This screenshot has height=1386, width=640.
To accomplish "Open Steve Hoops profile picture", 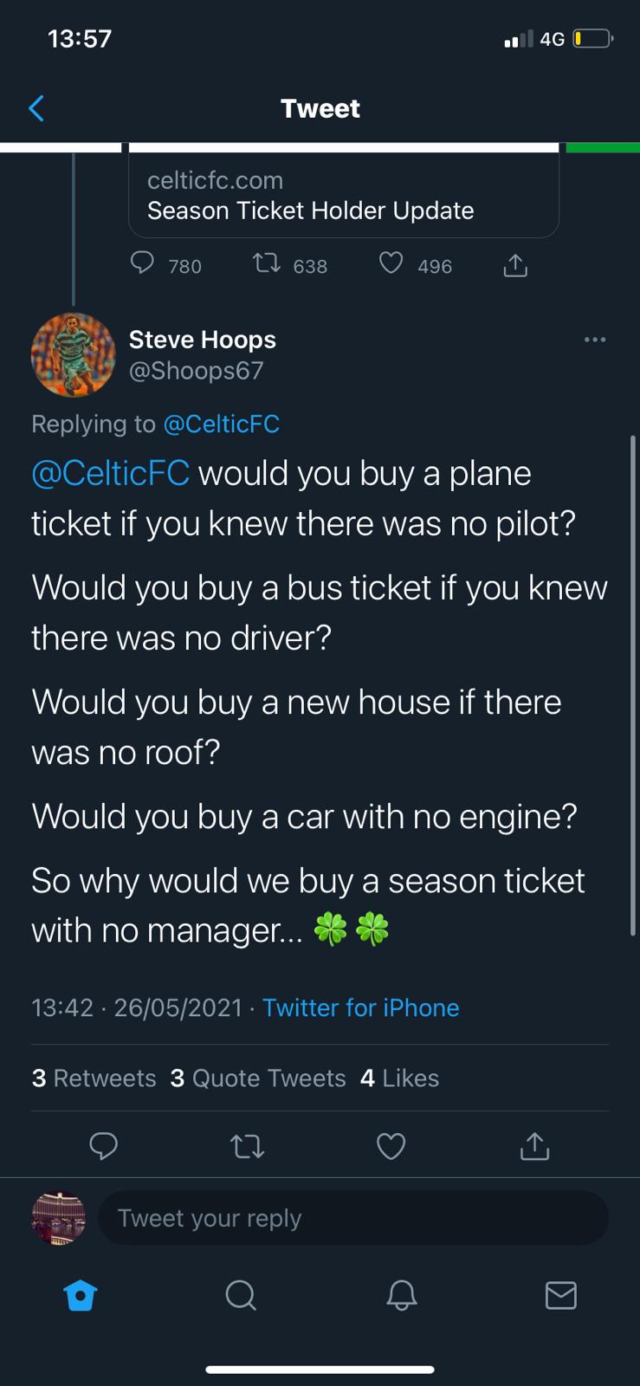I will click(x=73, y=355).
